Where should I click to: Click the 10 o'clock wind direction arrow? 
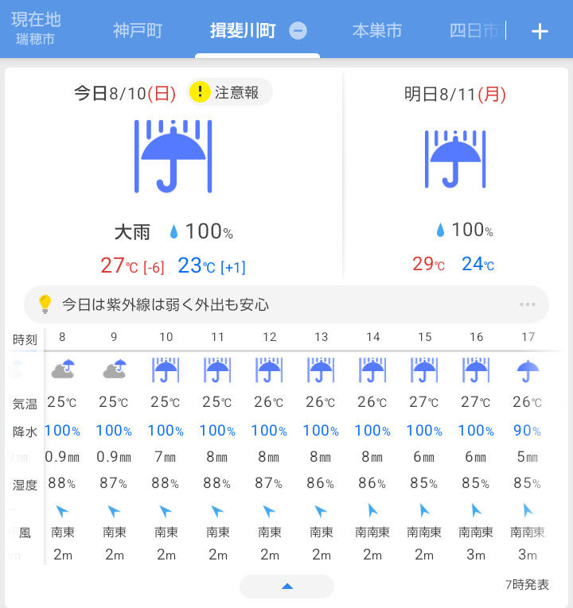tap(166, 511)
